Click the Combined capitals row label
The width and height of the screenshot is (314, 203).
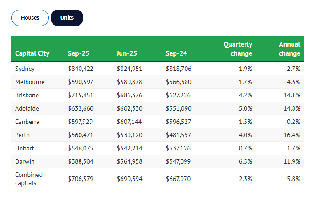click(x=28, y=179)
